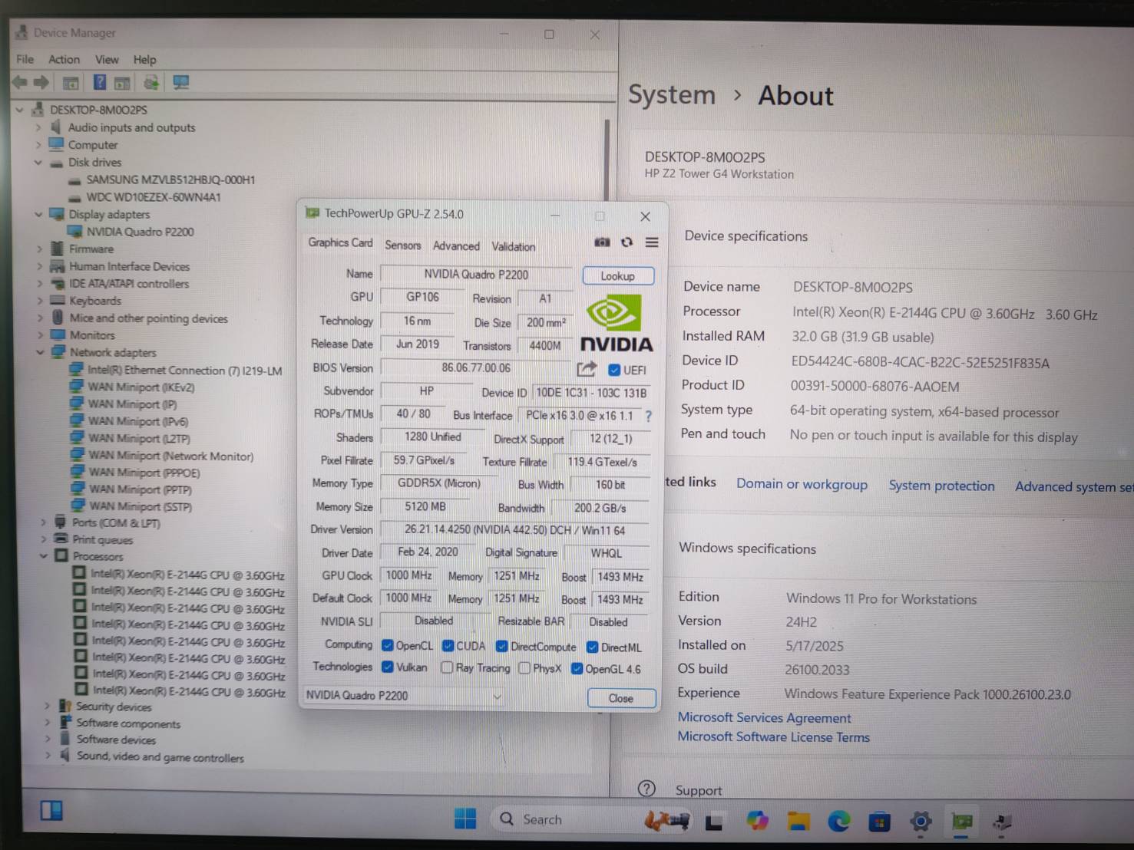Collapse the Display adapters tree node
Screen dimensions: 1134x850
point(38,215)
